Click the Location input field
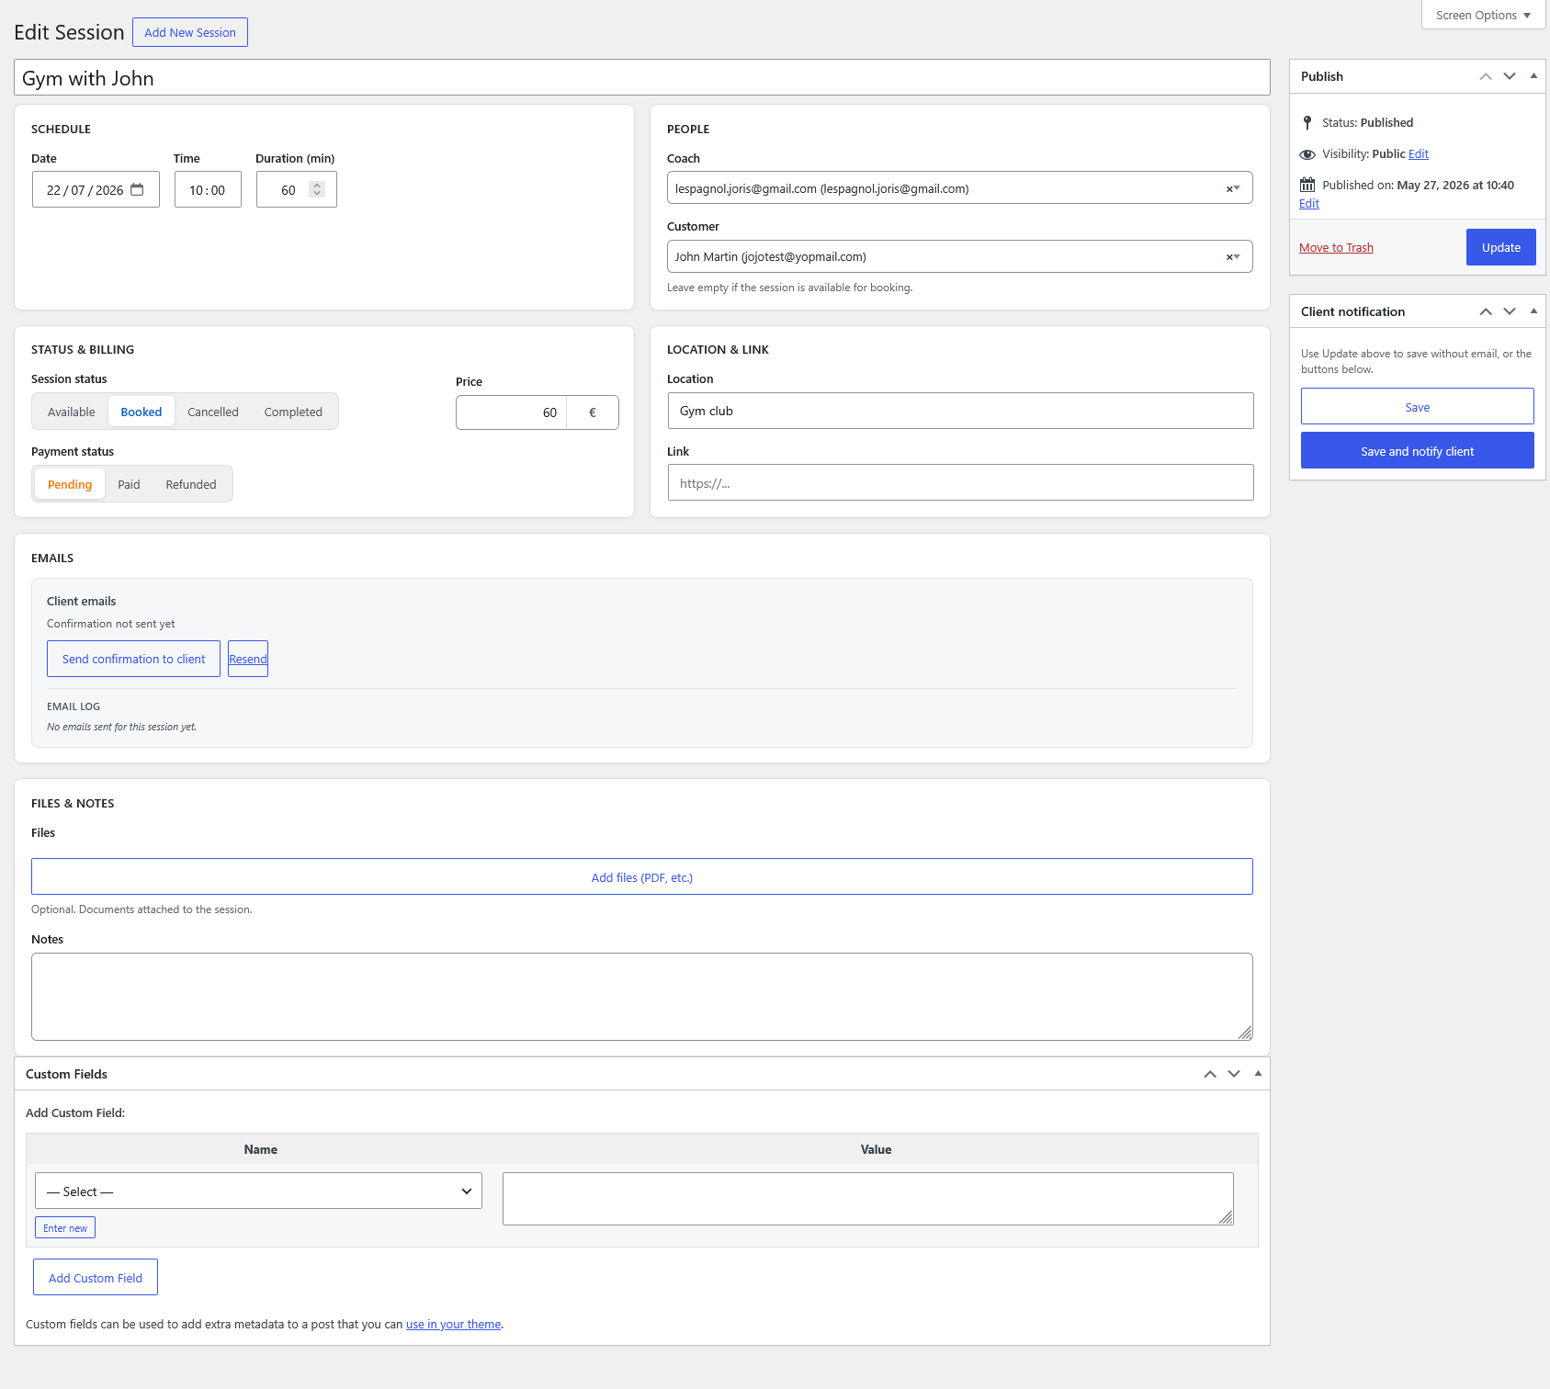The image size is (1550, 1389). 960,411
